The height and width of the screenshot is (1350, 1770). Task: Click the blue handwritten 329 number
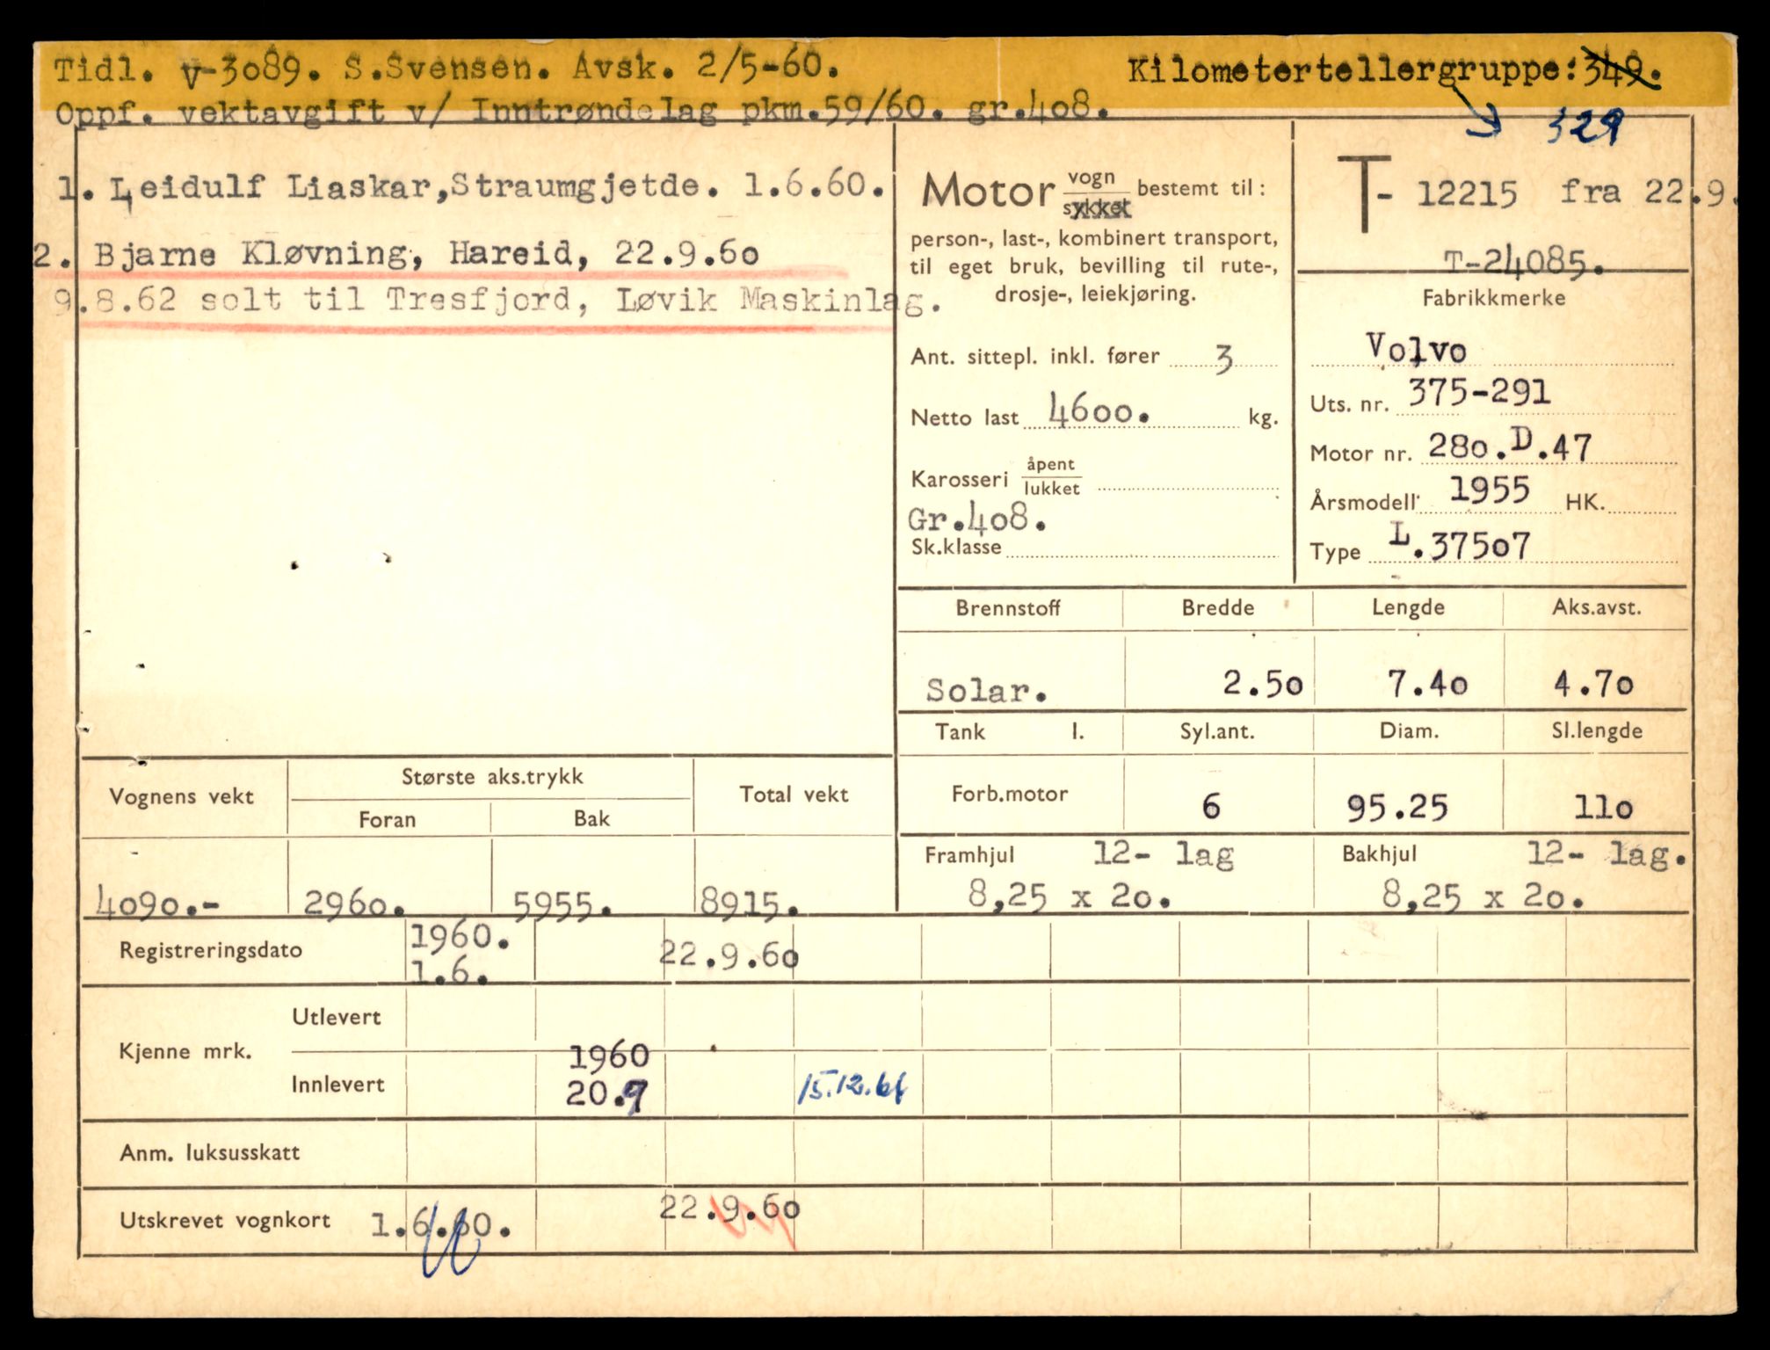pos(1585,128)
